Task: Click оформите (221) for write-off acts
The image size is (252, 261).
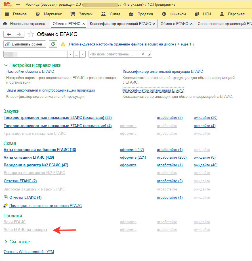Action: (x=133, y=158)
